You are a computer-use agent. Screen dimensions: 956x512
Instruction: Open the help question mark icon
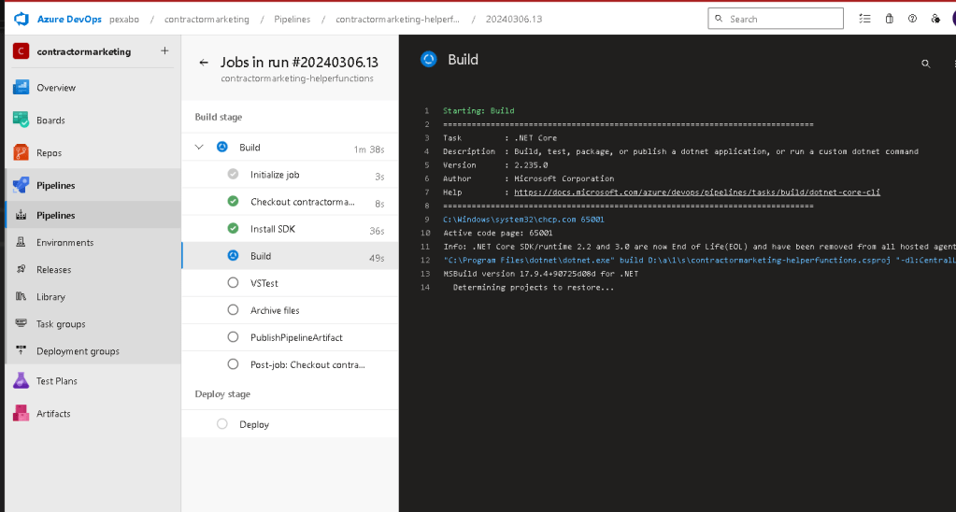tap(912, 19)
